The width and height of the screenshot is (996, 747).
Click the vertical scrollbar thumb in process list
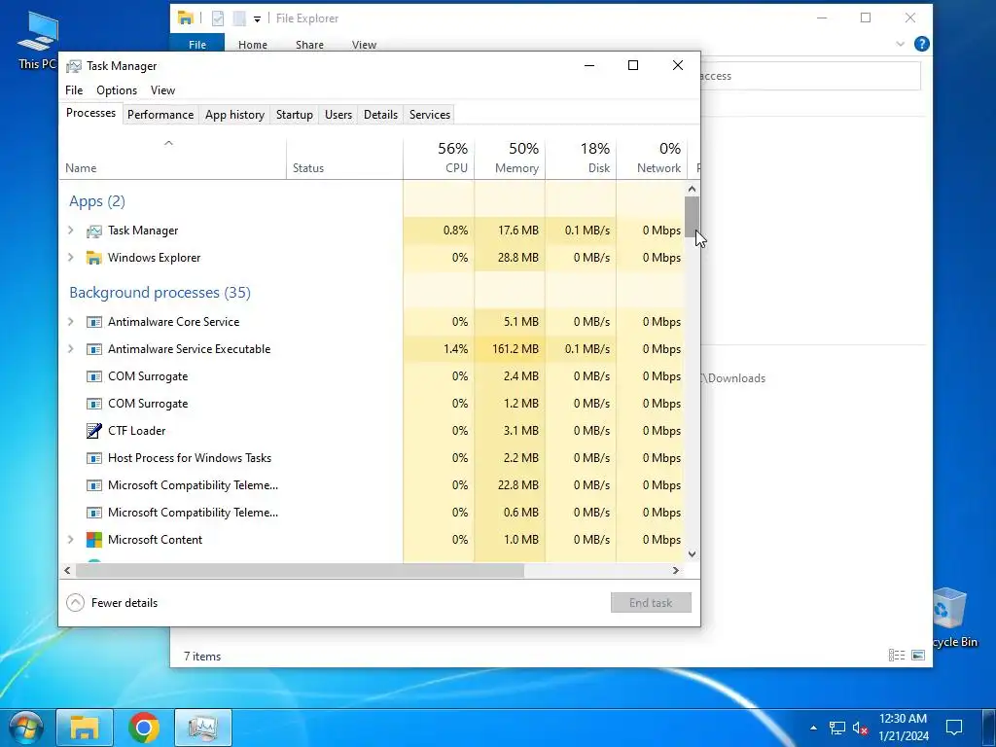[x=692, y=216]
